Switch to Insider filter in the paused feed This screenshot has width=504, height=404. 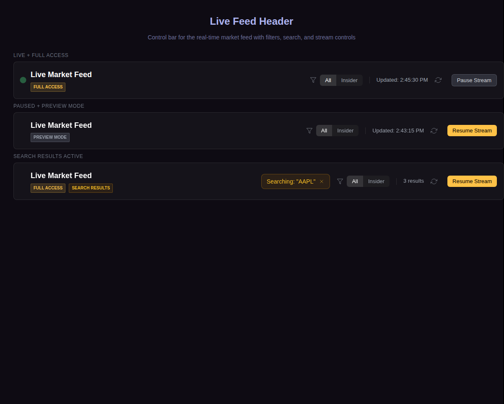point(345,130)
